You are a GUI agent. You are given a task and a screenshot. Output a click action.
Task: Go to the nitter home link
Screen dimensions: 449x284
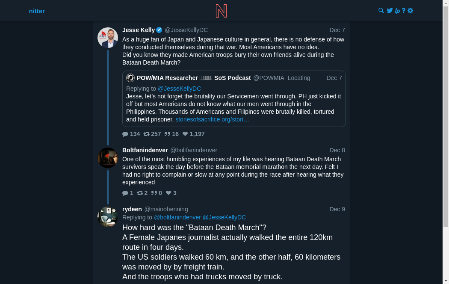point(37,11)
